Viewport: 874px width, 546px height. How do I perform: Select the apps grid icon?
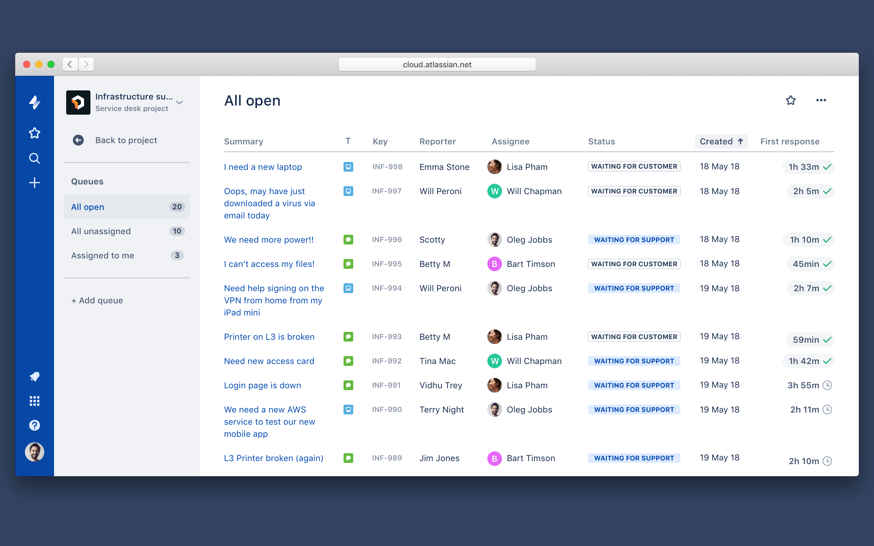point(35,401)
